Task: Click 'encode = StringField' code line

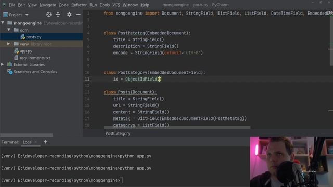Action: pyautogui.click(x=158, y=52)
